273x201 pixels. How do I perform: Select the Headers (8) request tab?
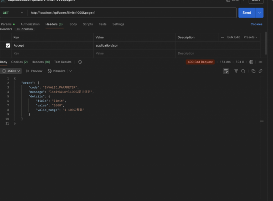point(54,24)
